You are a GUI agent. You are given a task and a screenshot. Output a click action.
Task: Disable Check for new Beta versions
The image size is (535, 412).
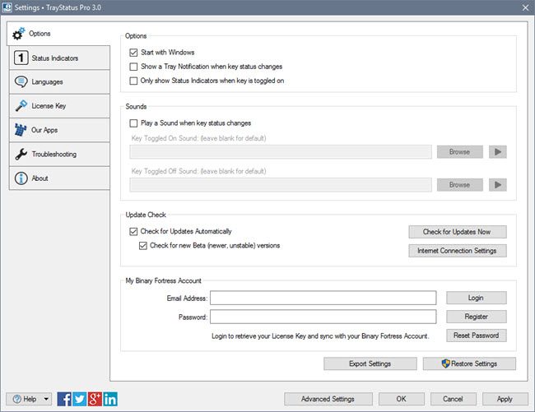coord(143,246)
